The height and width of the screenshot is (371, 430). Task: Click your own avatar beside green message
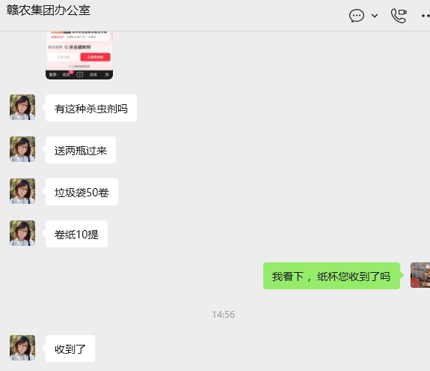(x=420, y=275)
